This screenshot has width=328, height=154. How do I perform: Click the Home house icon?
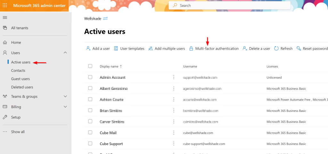pos(5,42)
